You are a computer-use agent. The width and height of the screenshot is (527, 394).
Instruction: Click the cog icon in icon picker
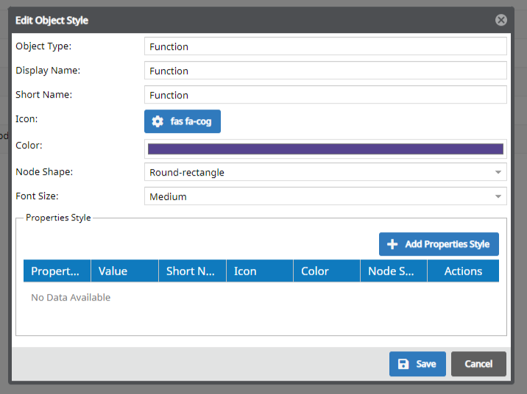click(x=158, y=121)
